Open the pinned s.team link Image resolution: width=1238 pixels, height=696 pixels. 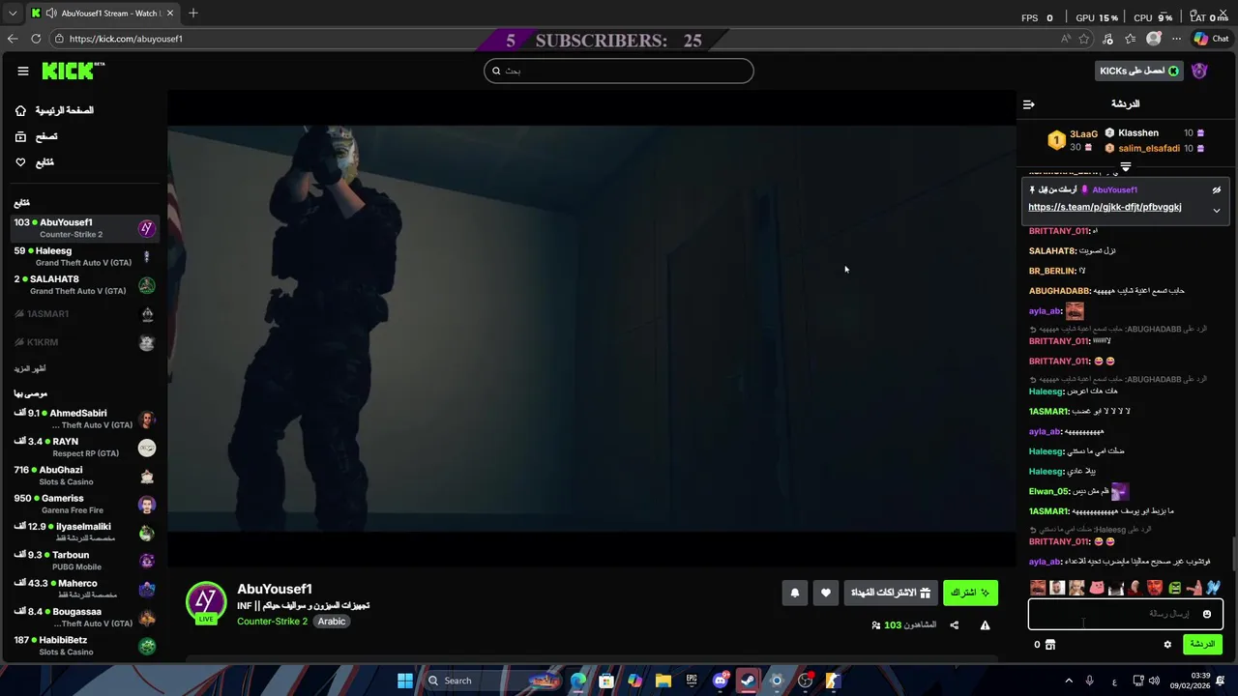click(x=1105, y=207)
